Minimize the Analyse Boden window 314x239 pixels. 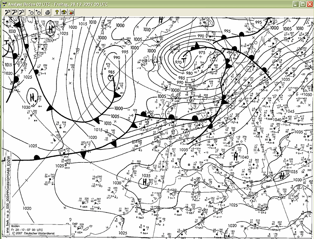pos(295,3)
